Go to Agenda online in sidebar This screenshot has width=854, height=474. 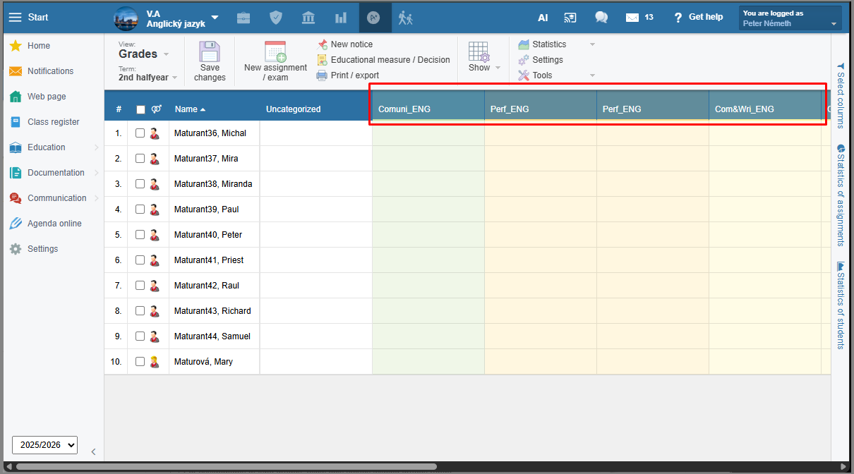tap(54, 224)
